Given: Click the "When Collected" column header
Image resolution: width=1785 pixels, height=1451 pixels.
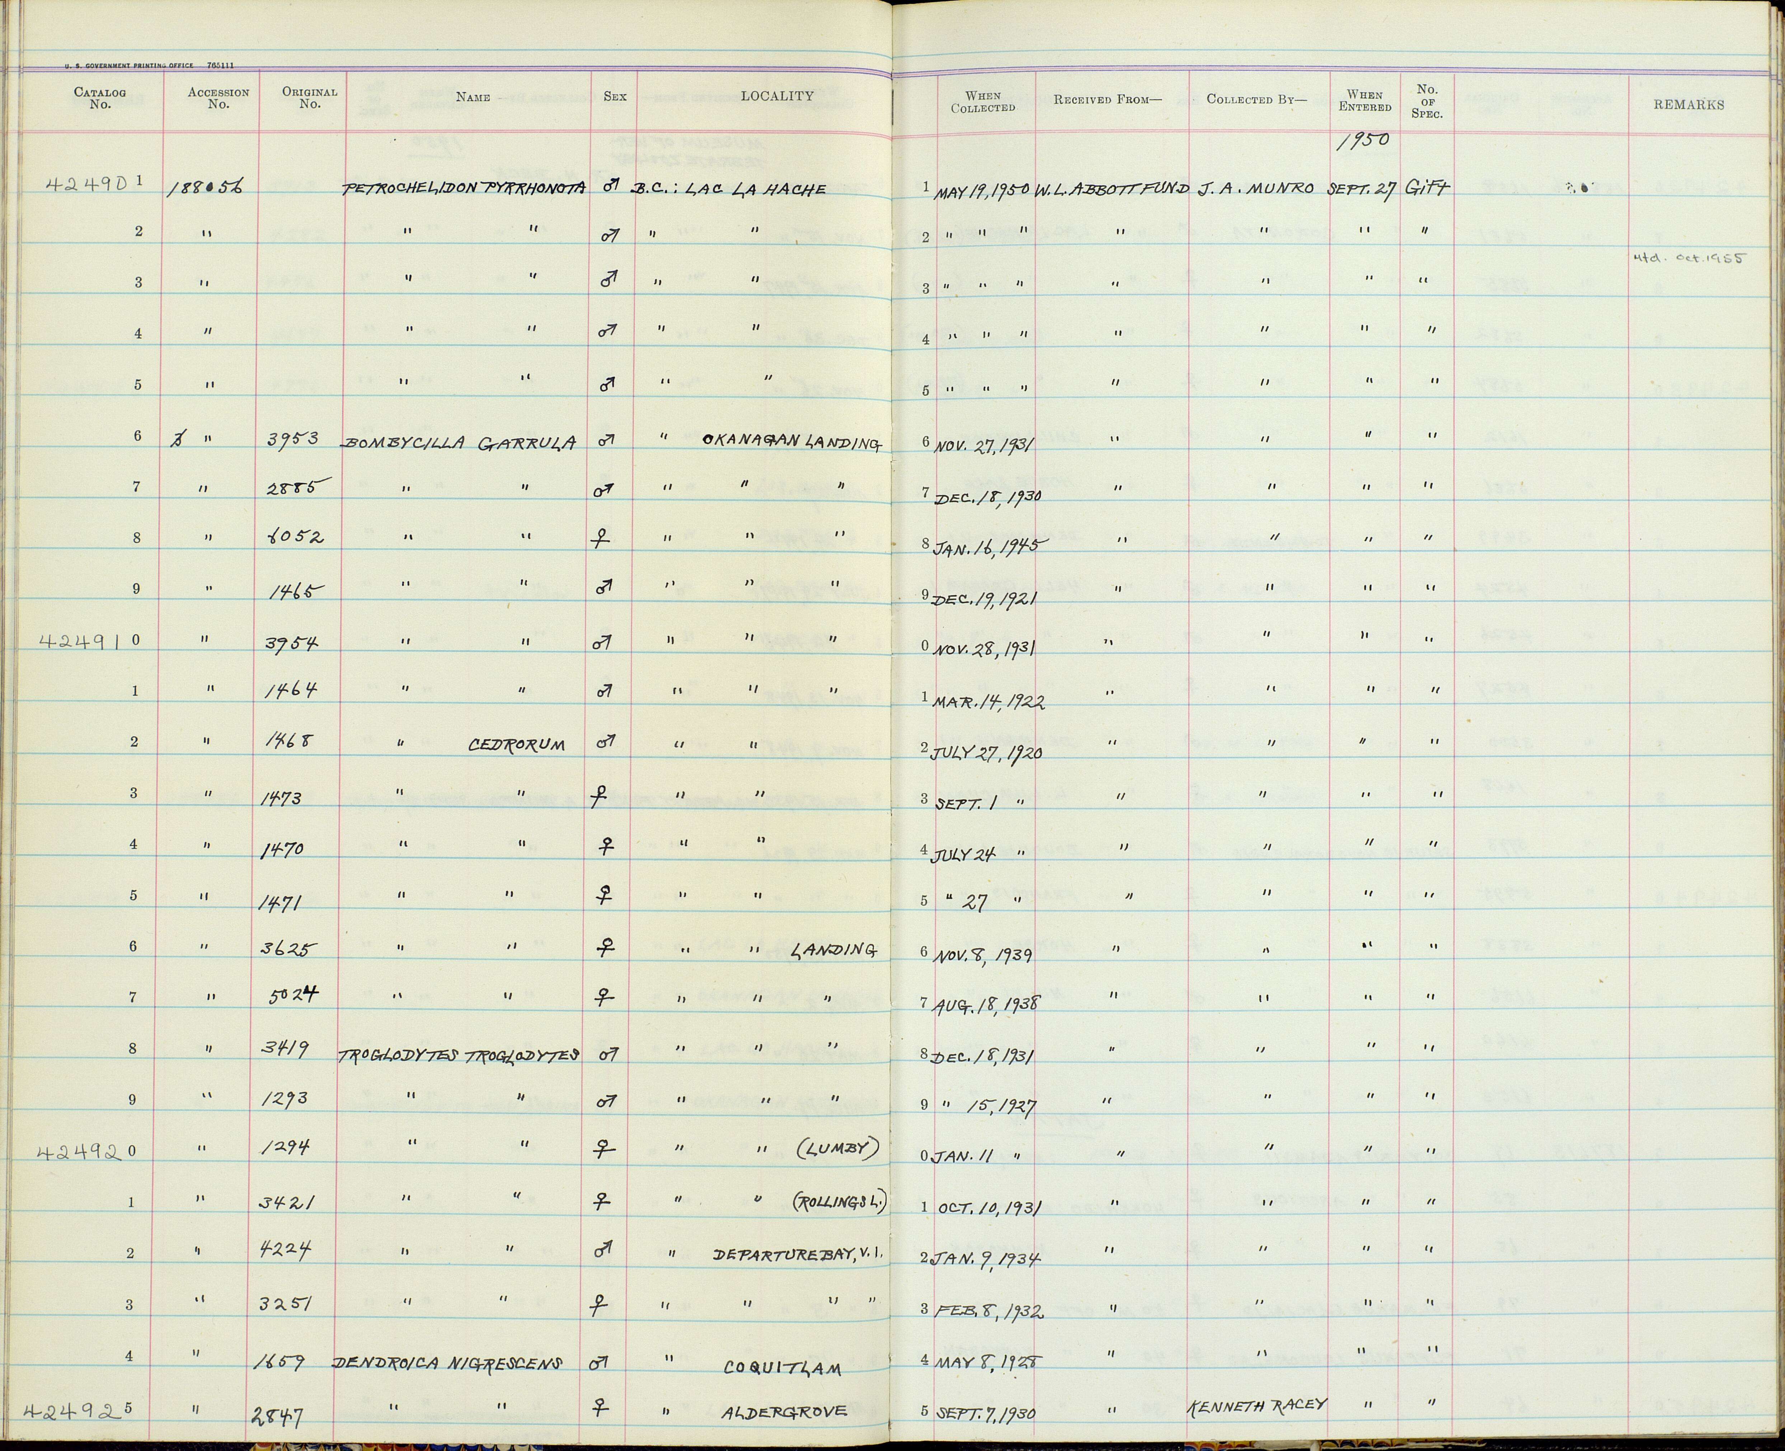Looking at the screenshot, I should coord(983,102).
